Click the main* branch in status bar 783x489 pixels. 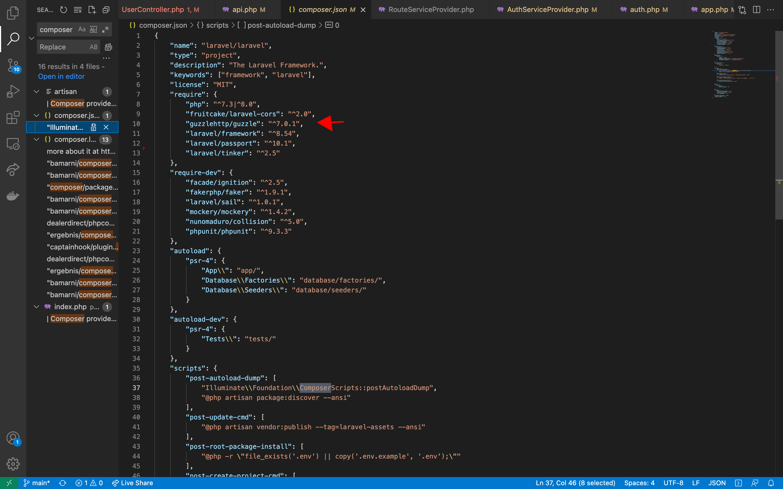point(36,483)
